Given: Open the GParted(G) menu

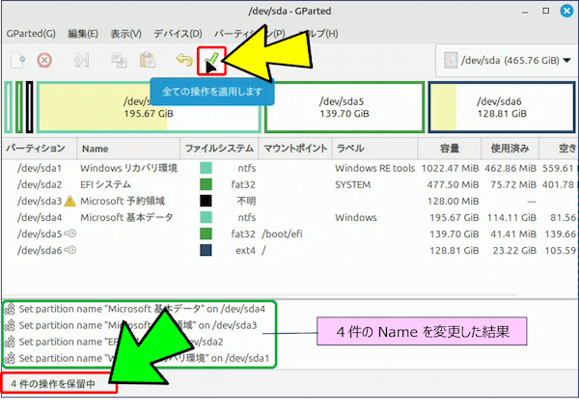Looking at the screenshot, I should [30, 32].
